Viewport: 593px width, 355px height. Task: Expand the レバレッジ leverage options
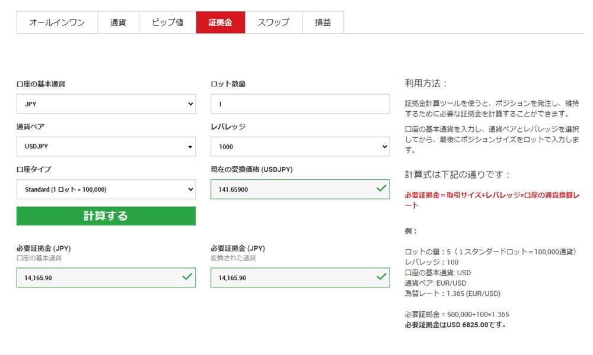point(299,146)
